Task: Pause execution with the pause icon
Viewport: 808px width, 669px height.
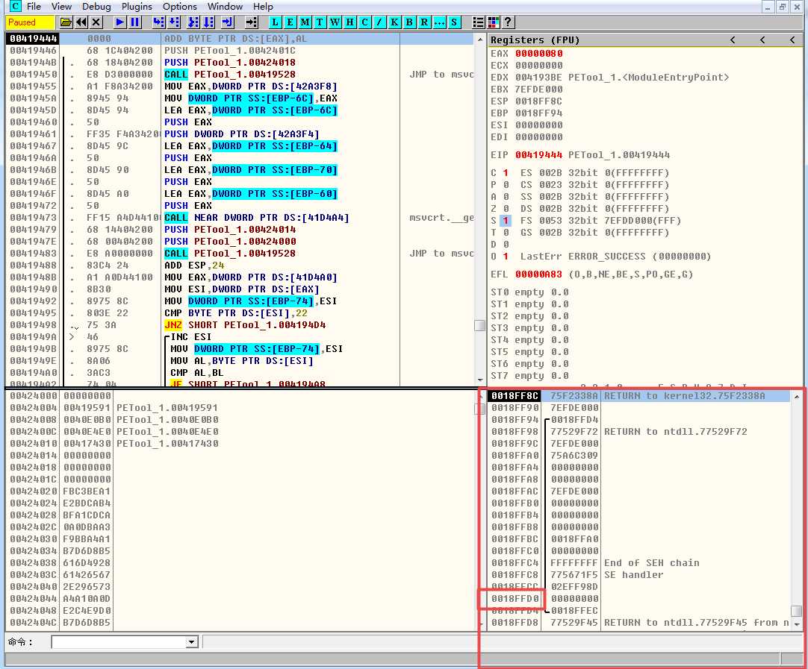Action: [134, 22]
